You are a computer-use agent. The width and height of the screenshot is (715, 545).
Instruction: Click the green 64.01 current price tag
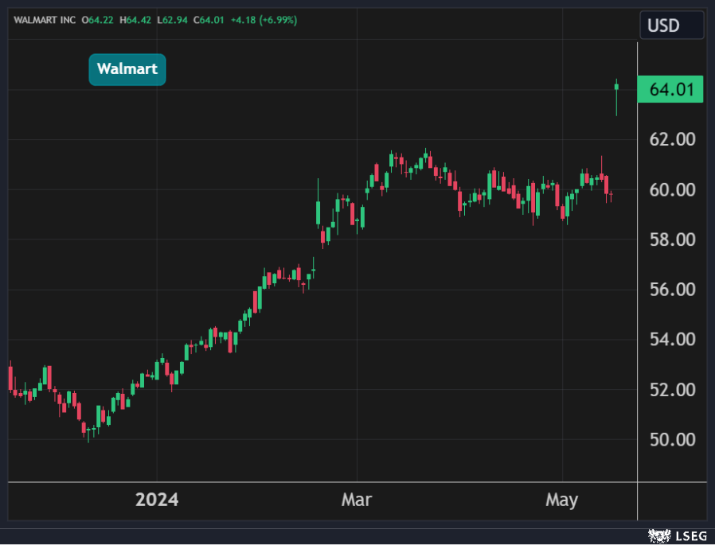(x=670, y=89)
